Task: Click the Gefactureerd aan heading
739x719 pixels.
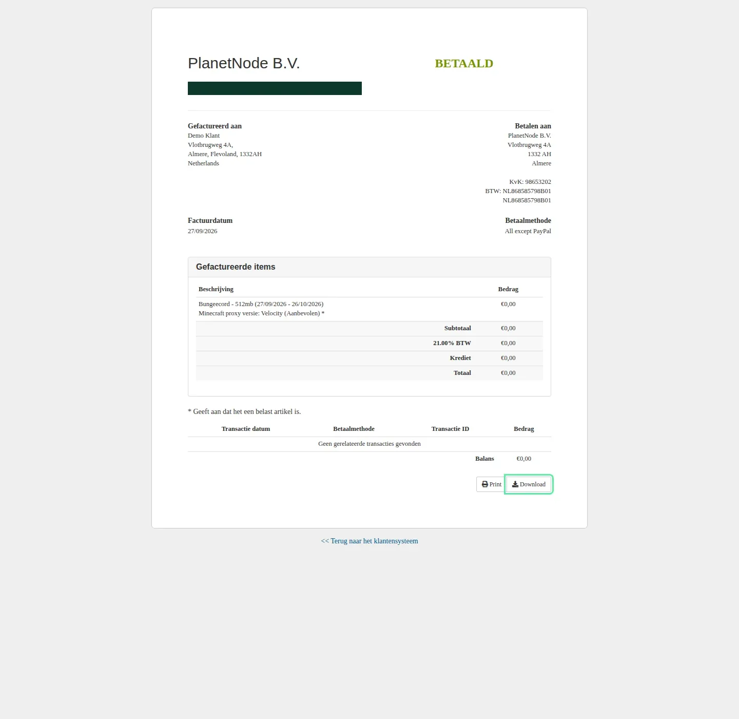Action: pyautogui.click(x=215, y=126)
